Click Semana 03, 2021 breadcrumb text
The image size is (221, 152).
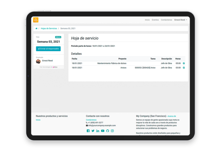(68, 28)
